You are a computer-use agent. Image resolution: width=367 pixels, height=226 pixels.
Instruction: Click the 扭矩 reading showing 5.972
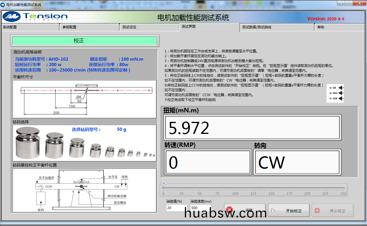click(x=252, y=128)
